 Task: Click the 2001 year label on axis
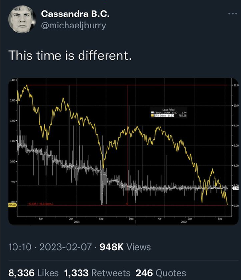tap(77, 222)
